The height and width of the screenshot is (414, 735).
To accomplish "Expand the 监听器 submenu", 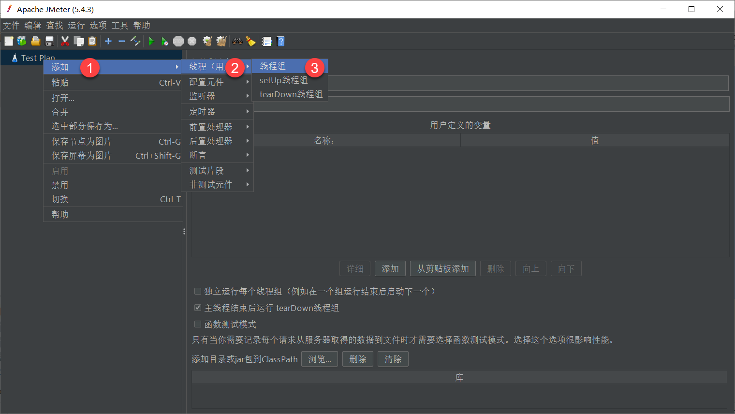I will click(217, 96).
